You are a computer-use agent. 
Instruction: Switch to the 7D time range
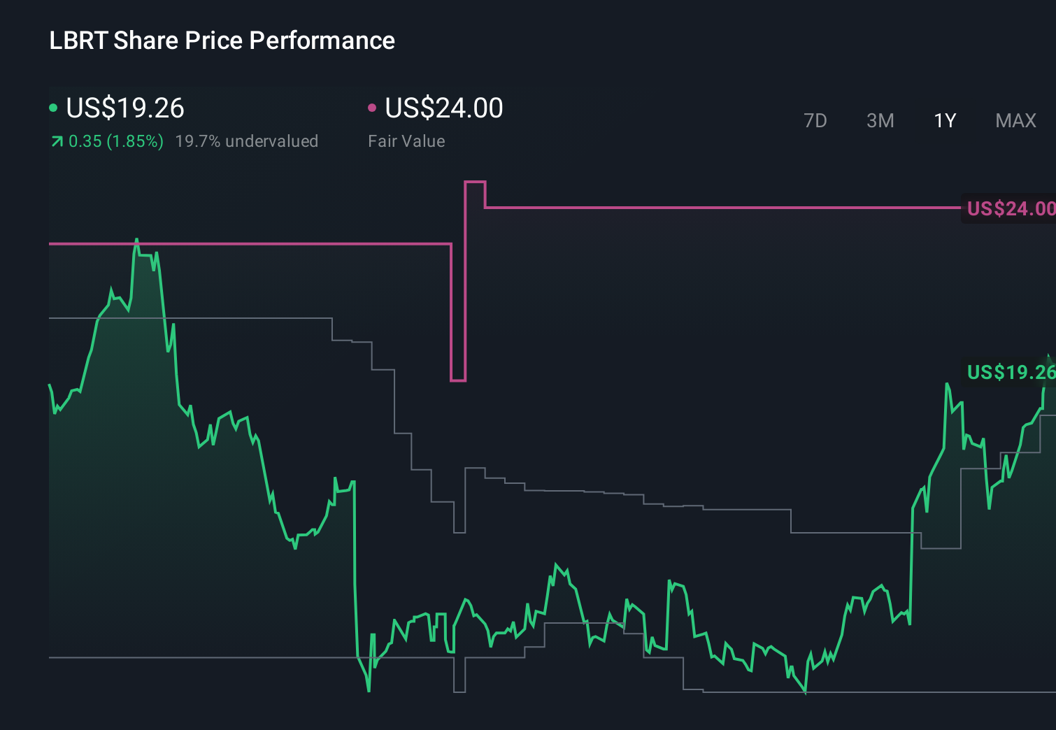point(815,120)
